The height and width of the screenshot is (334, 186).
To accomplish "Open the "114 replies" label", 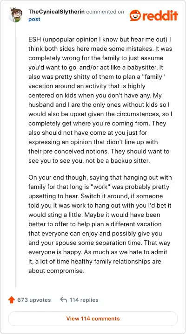I will pos(84,300).
